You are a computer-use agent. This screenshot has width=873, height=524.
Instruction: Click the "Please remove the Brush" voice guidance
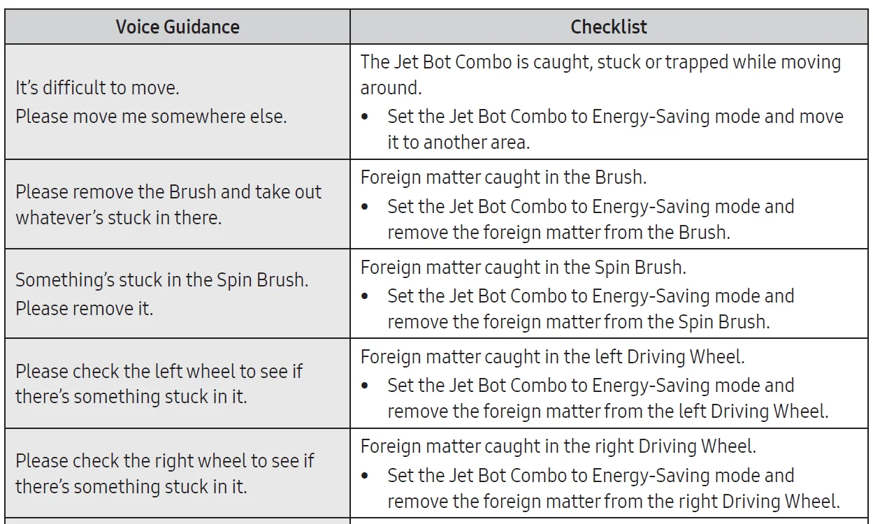pos(168,191)
